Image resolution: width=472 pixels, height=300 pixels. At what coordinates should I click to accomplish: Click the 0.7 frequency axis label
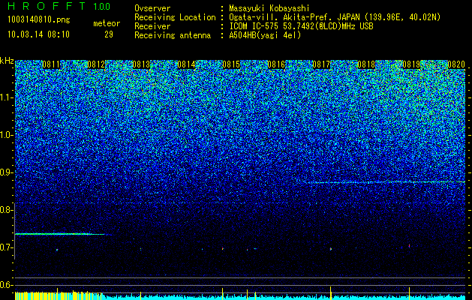[x=6, y=247]
